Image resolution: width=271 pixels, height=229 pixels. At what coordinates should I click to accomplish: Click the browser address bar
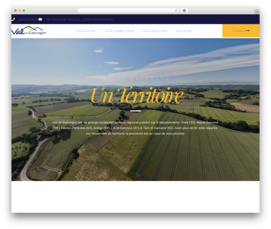pyautogui.click(x=128, y=10)
